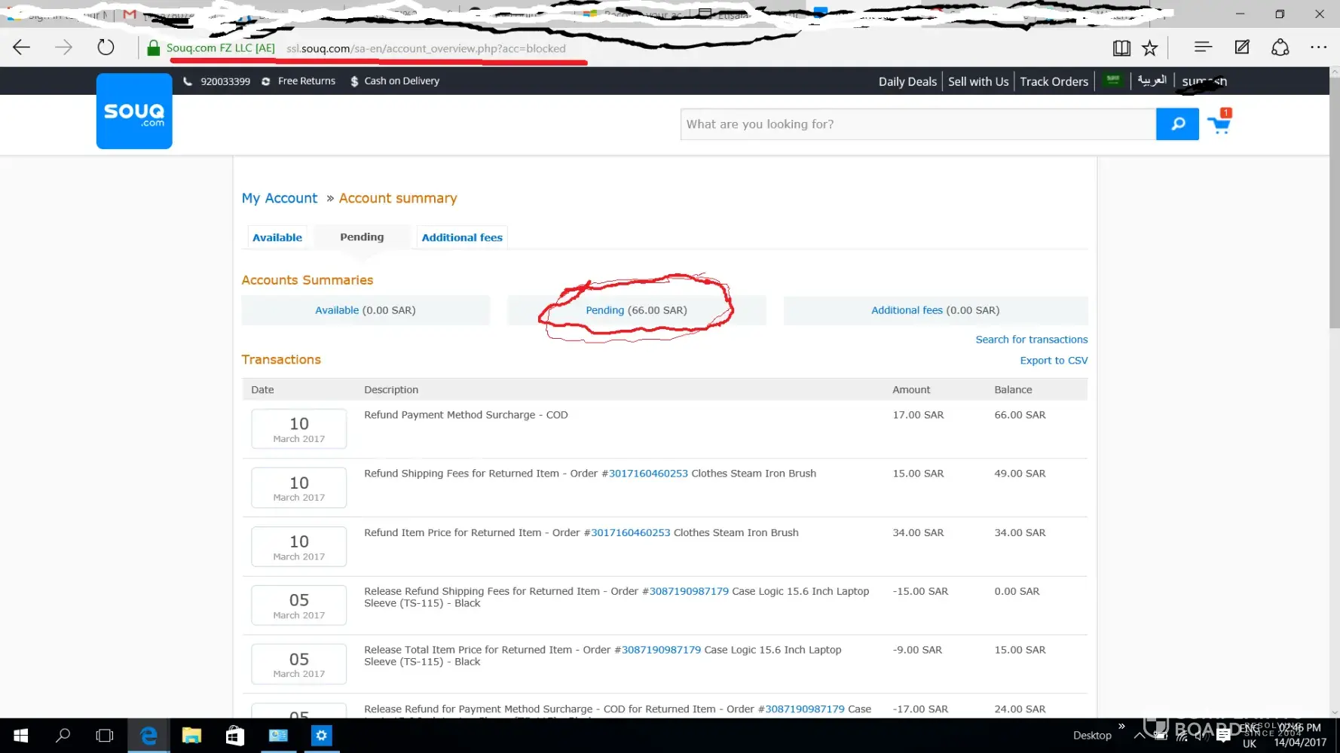Open Edge reading view icon
1340x753 pixels.
click(x=1121, y=48)
